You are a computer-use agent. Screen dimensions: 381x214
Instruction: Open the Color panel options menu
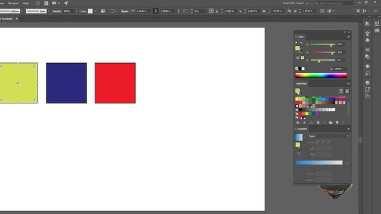348,37
